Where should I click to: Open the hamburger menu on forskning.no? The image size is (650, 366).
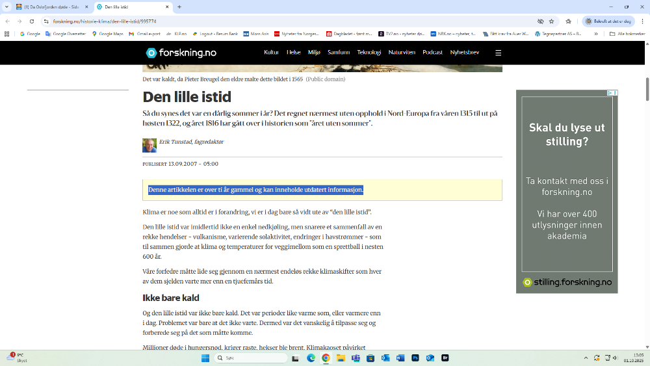[498, 53]
